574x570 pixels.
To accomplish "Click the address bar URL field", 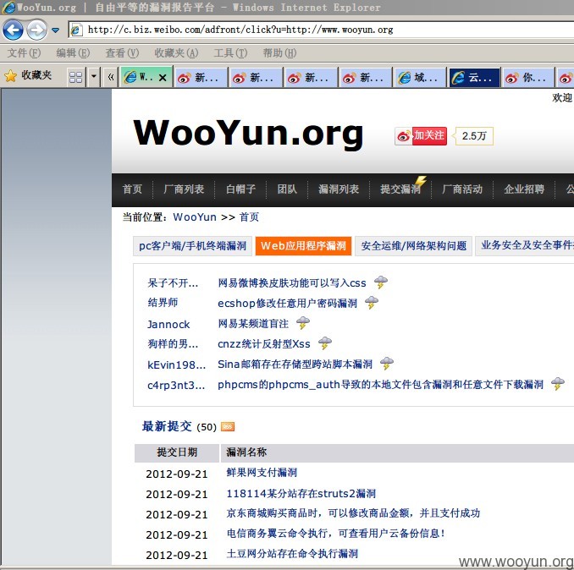I will tap(322, 30).
